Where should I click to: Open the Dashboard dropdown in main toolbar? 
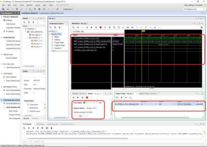pos(69,9)
